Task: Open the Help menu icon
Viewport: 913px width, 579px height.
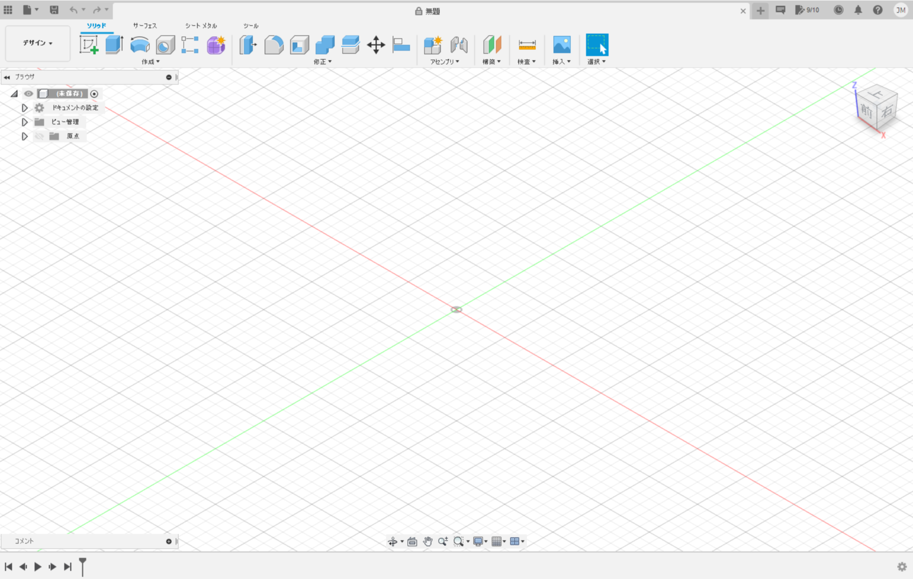Action: [x=878, y=10]
